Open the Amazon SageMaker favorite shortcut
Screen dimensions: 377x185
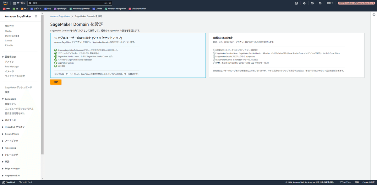click(79, 9)
